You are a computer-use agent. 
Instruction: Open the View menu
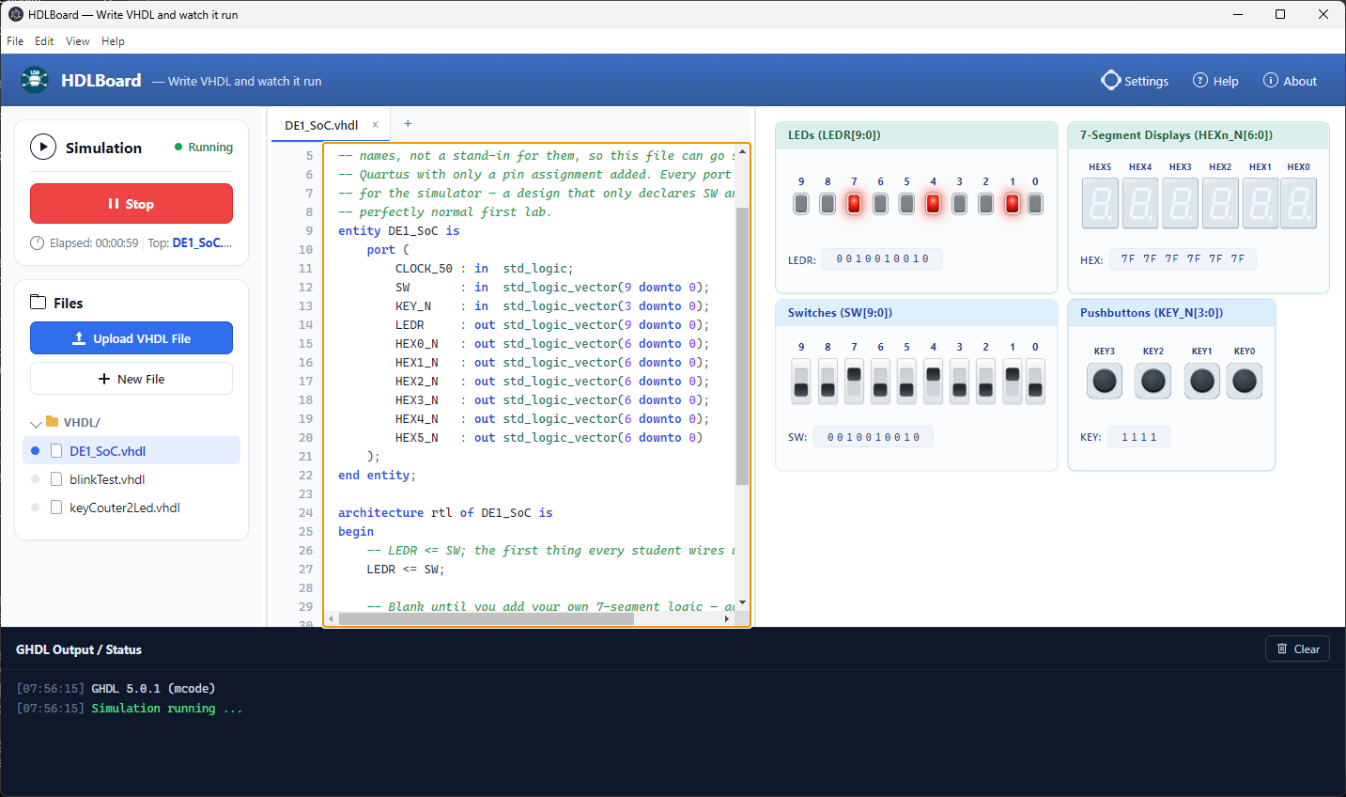pyautogui.click(x=78, y=41)
